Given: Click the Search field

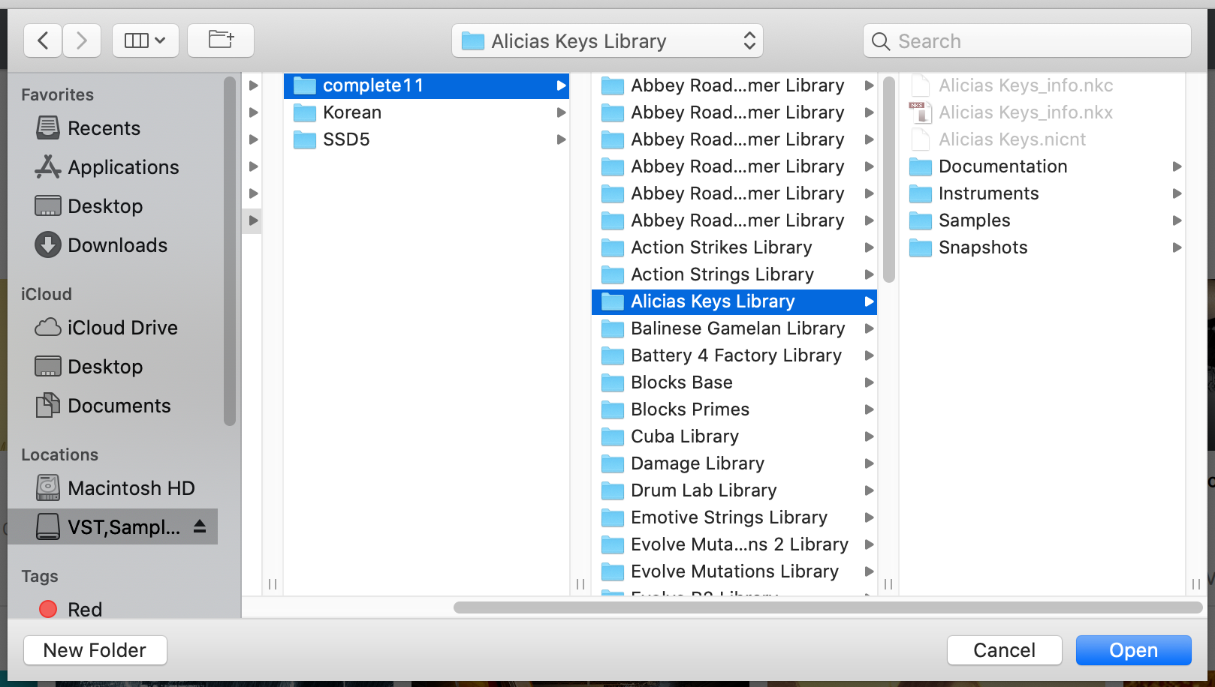Looking at the screenshot, I should pyautogui.click(x=1027, y=40).
